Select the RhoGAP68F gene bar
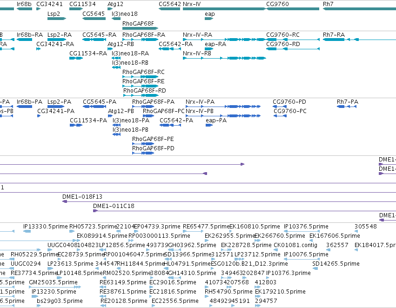 tap(141, 28)
